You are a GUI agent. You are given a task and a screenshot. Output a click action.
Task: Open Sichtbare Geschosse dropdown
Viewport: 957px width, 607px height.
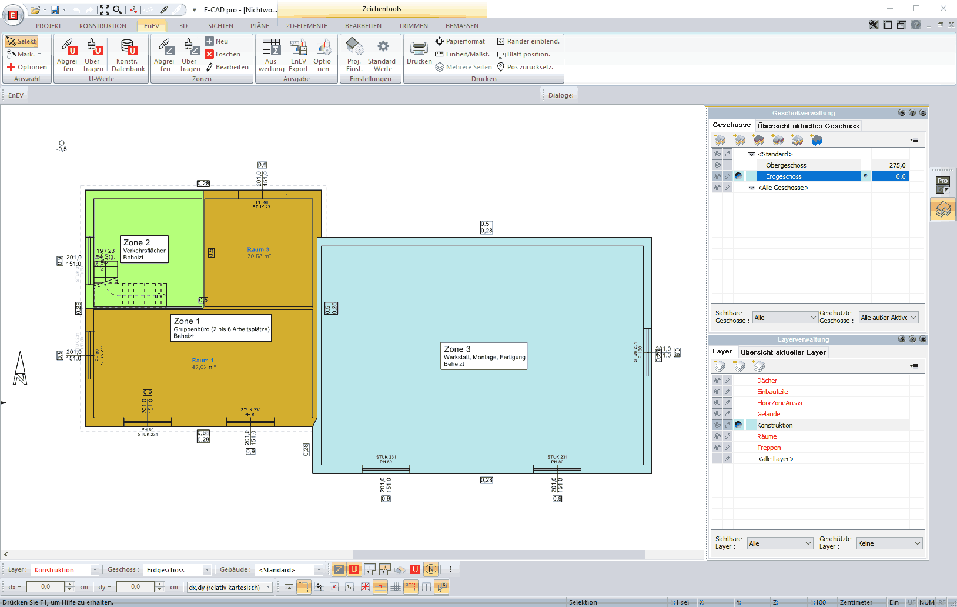click(x=785, y=318)
